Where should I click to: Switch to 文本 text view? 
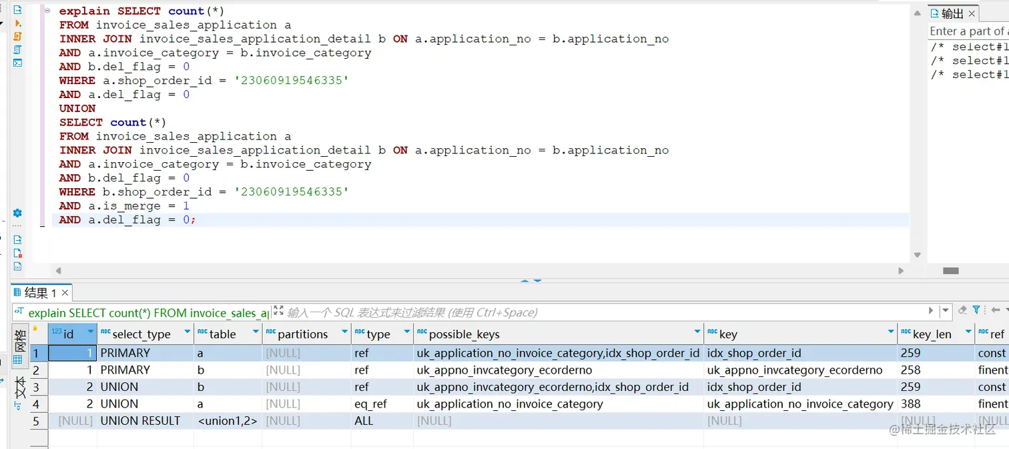pos(19,386)
